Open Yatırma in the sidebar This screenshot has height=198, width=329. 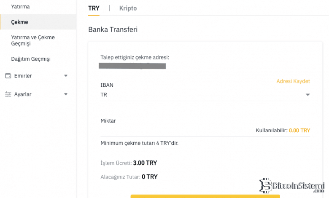pos(20,7)
